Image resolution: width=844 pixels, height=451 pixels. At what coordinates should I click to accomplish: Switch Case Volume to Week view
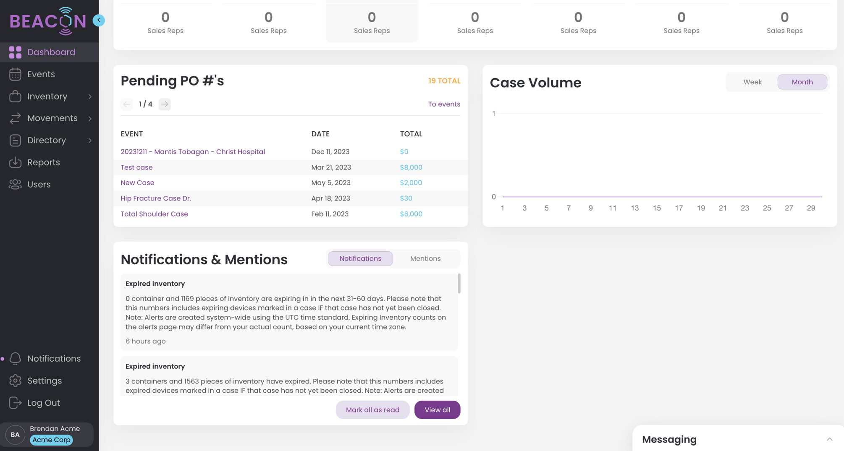[x=752, y=82]
